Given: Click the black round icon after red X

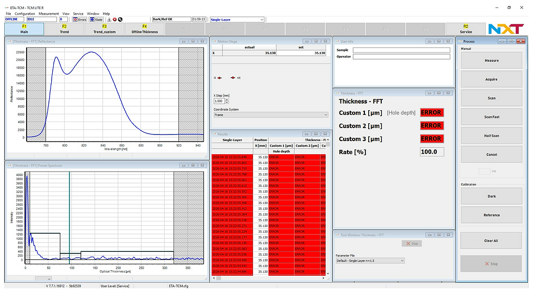Looking at the screenshot, I should (x=120, y=20).
